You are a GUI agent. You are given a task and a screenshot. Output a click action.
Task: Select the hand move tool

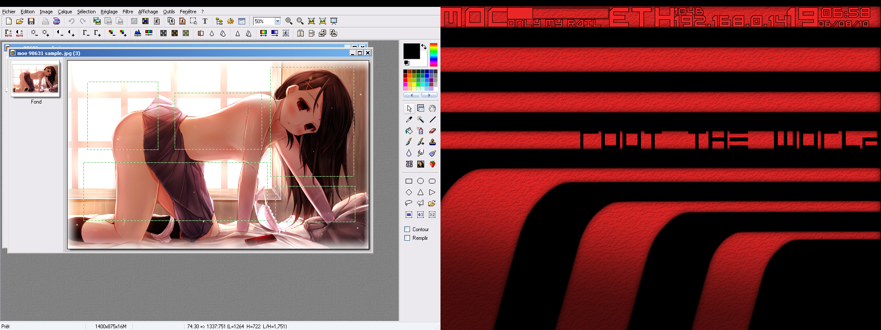point(432,108)
